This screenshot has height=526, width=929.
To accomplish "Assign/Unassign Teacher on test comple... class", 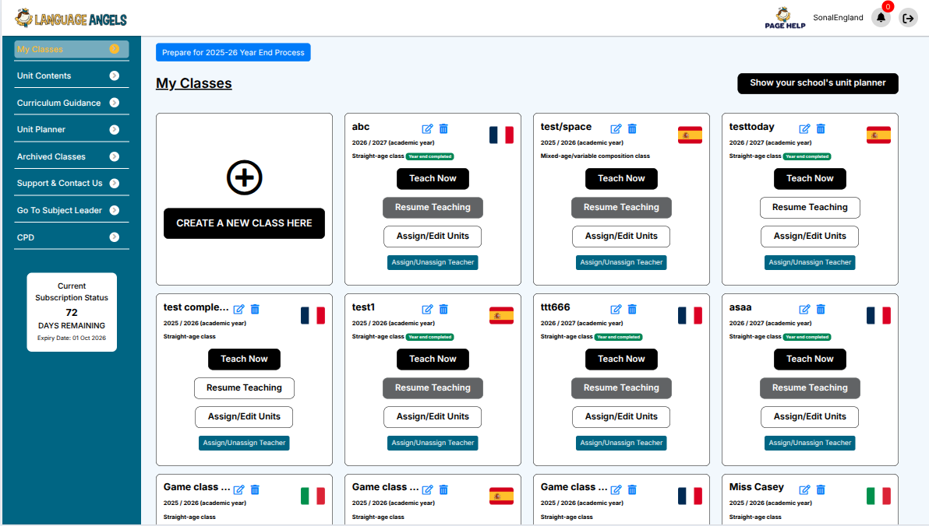I will (x=244, y=443).
